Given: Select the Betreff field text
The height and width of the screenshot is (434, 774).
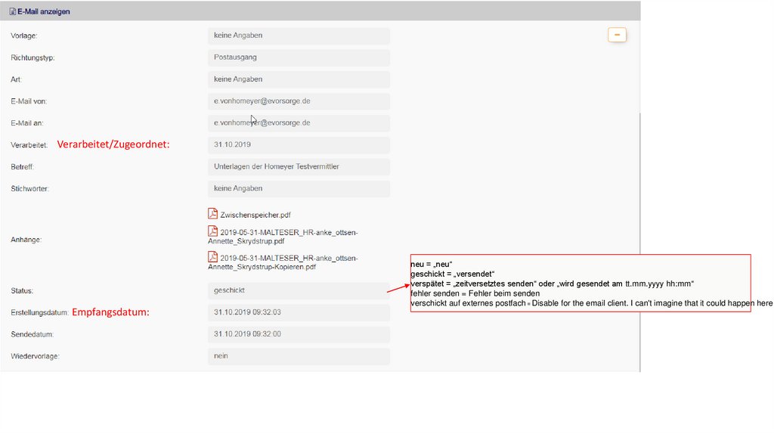Looking at the screenshot, I should click(x=299, y=167).
